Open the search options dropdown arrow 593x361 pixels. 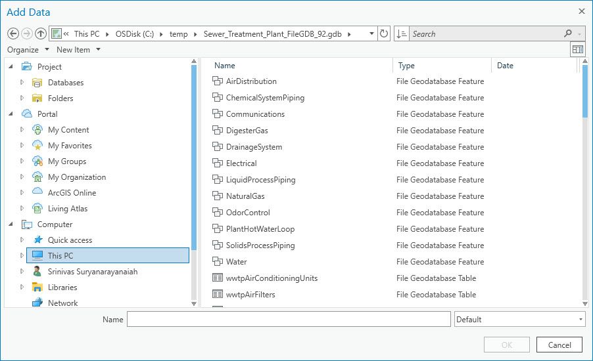pos(579,34)
